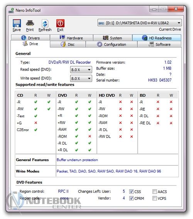Viewport: 193px width, 219px height.
Task: Click the Disc tab disc icon
Action: pyautogui.click(x=63, y=44)
